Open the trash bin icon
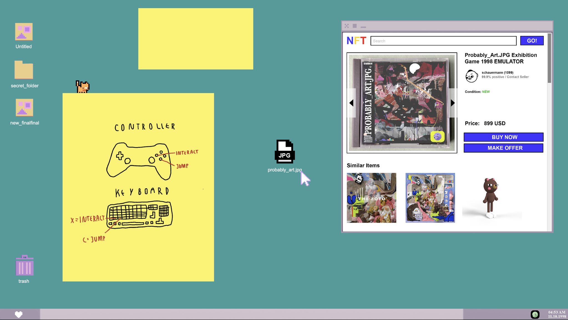The width and height of the screenshot is (568, 320). [24, 265]
